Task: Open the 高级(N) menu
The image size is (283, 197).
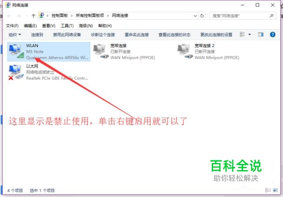Action: [x=86, y=26]
